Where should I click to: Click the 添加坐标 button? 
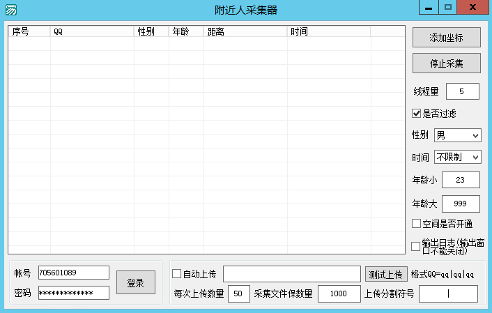[446, 38]
